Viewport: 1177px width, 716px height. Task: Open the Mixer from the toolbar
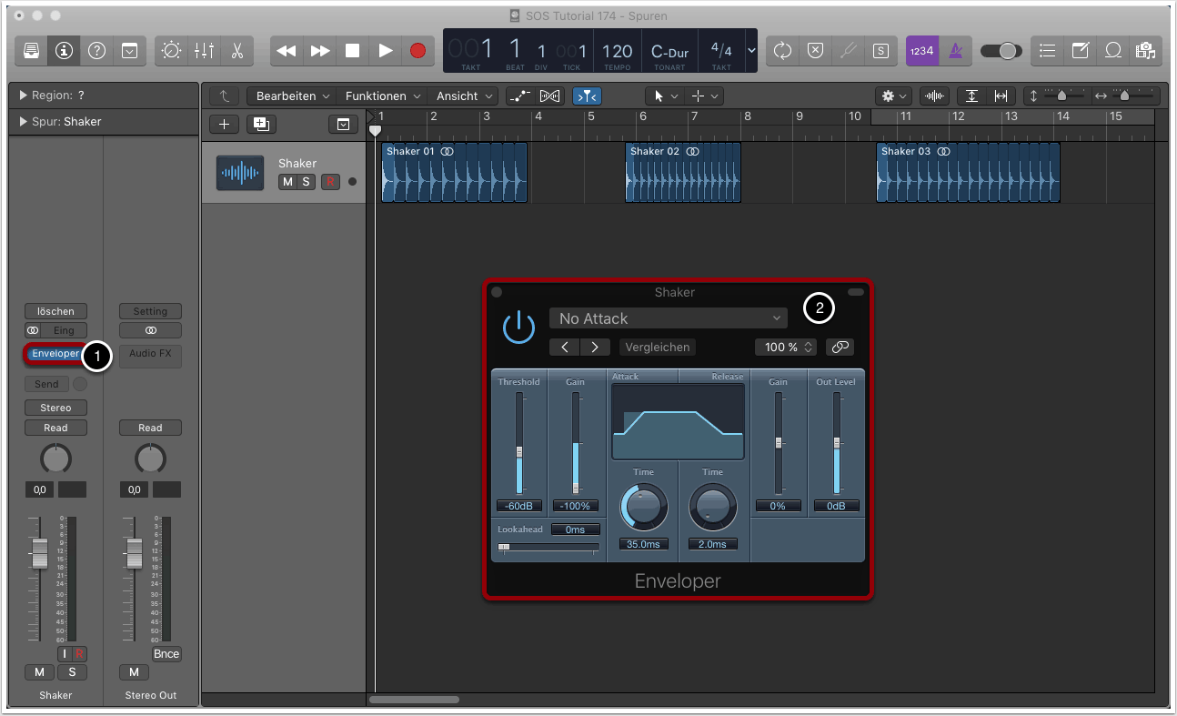point(204,51)
